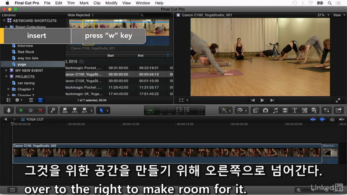Select the Canon C100_YogaStudio_002 timeline clip
The width and height of the screenshot is (347, 195).
(167, 153)
